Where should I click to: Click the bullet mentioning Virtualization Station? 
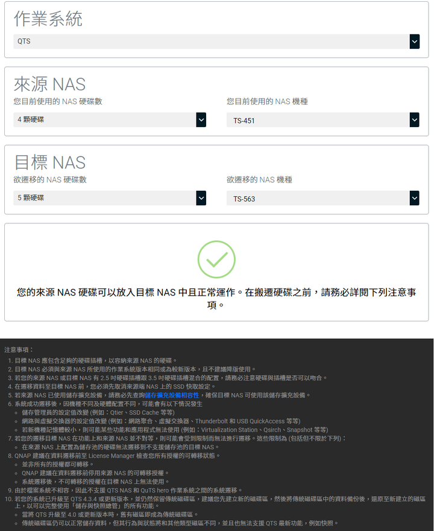pos(175,430)
